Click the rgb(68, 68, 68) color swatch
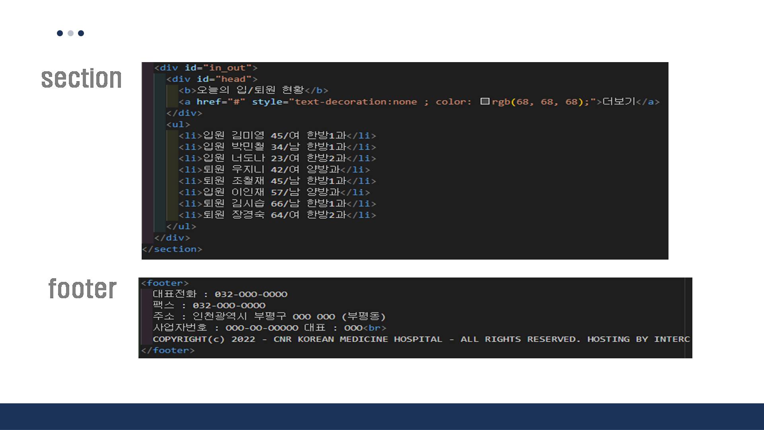This screenshot has height=430, width=764. pos(484,102)
